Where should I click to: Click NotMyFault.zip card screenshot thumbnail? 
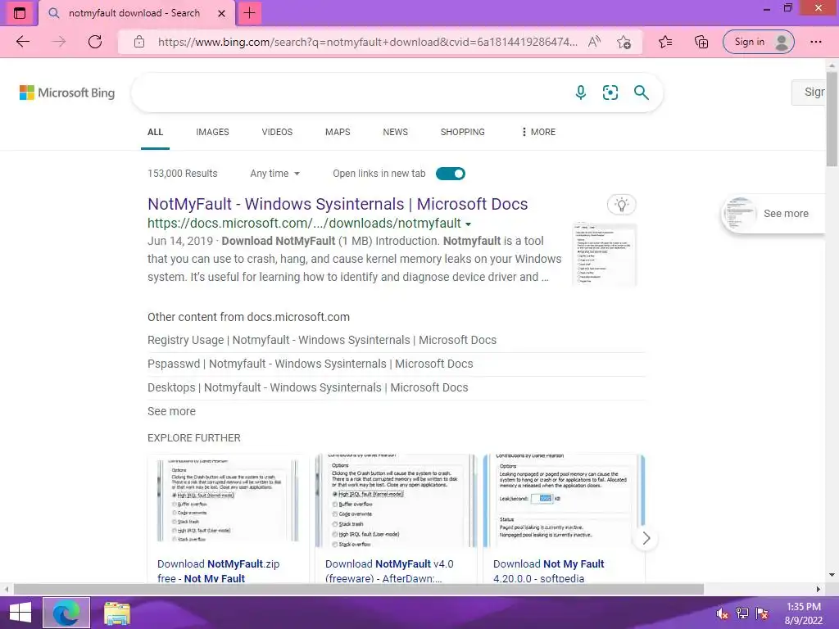(228, 500)
